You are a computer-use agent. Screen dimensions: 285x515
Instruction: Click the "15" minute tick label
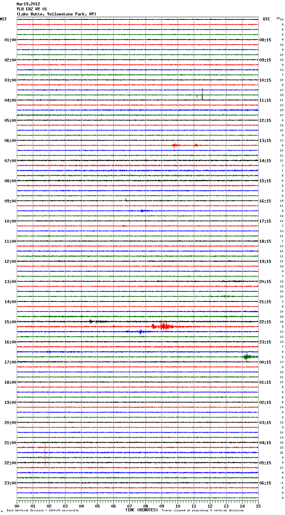258,506
